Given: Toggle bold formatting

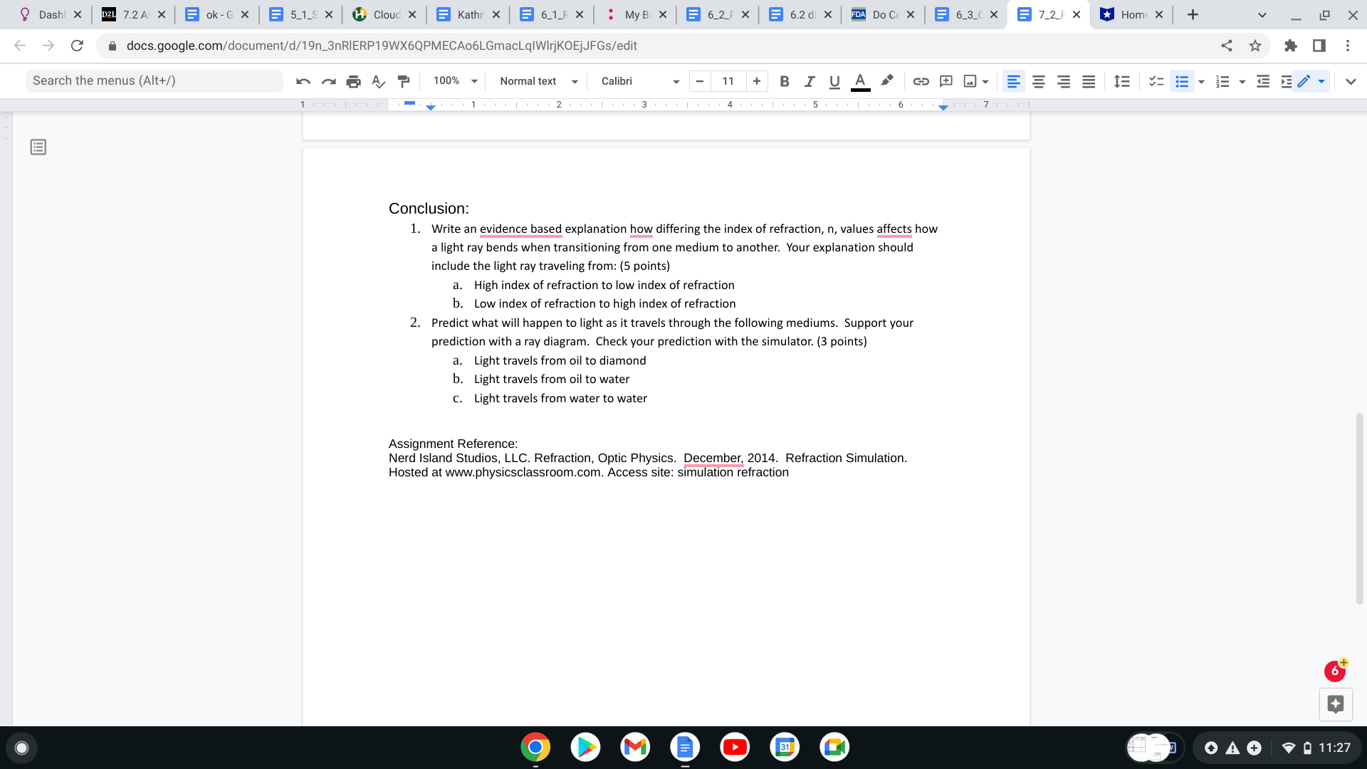Looking at the screenshot, I should (x=785, y=81).
